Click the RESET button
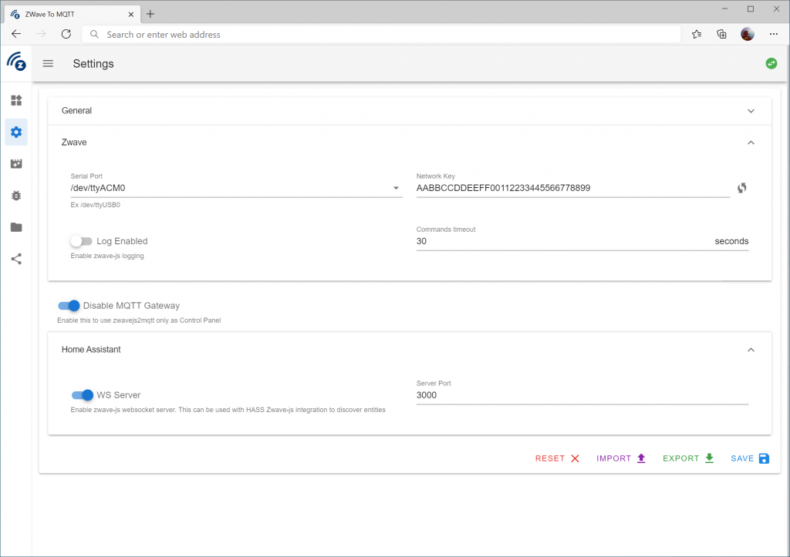Screen dimensions: 790x557 pos(557,458)
